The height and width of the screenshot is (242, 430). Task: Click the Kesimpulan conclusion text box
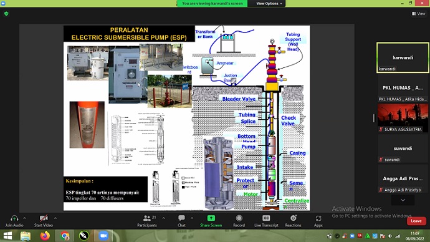[105, 190]
